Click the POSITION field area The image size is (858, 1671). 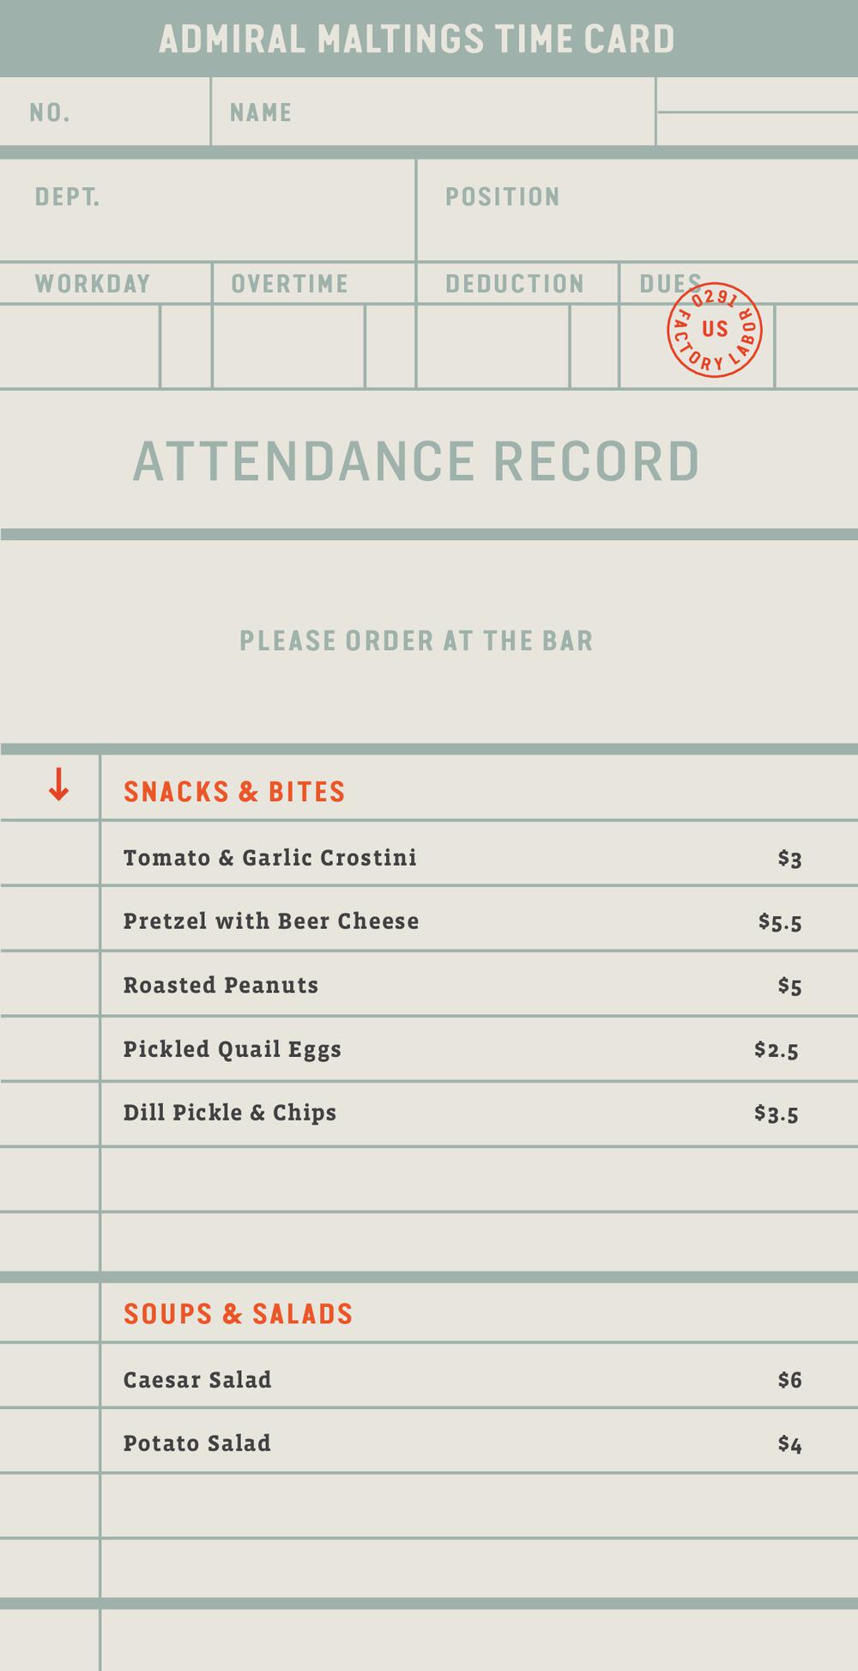pyautogui.click(x=637, y=210)
